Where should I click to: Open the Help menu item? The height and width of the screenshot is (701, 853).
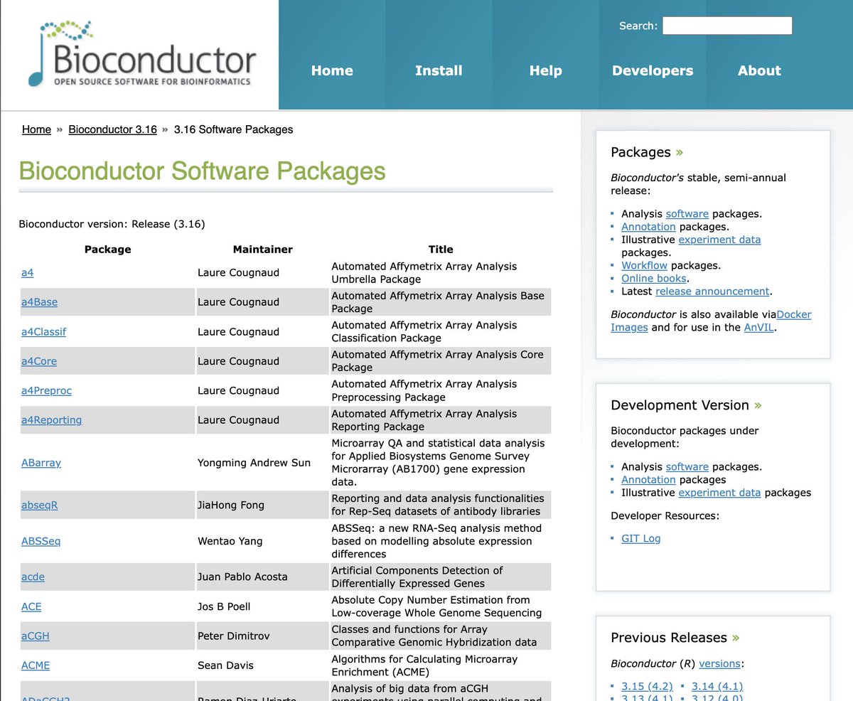[546, 70]
